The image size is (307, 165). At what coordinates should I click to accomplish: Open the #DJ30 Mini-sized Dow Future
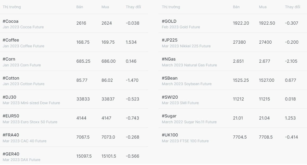click(74, 99)
